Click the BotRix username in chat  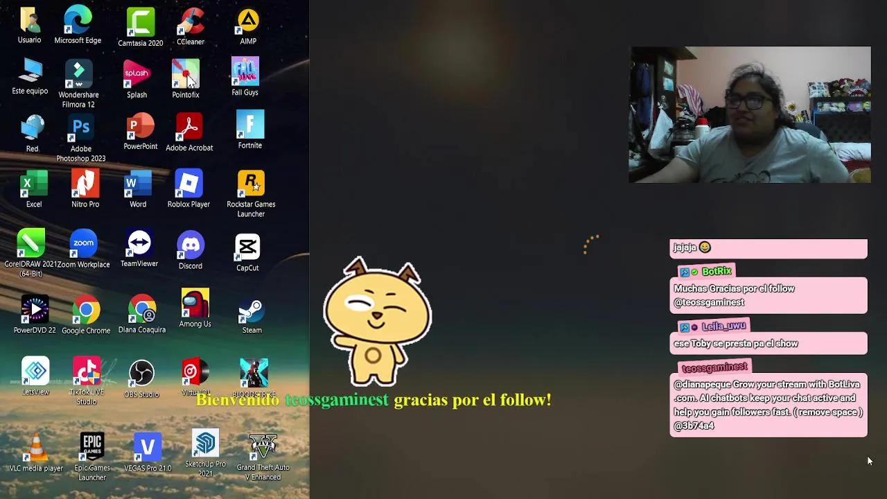[716, 272]
